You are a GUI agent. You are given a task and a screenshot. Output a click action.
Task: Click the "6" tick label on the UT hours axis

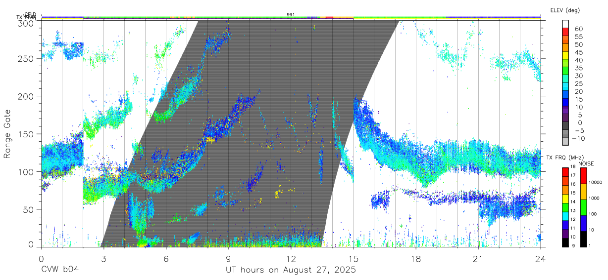pos(166,258)
